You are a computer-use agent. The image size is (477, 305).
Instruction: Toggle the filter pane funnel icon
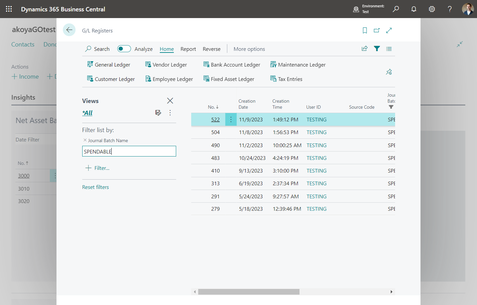click(x=377, y=48)
